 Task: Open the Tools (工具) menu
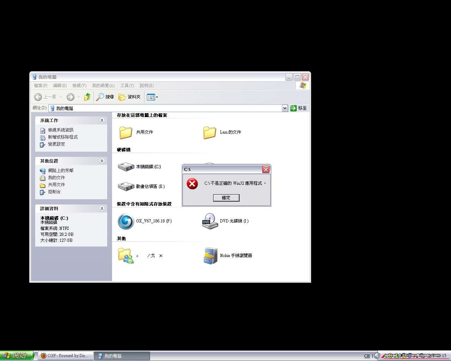(127, 86)
